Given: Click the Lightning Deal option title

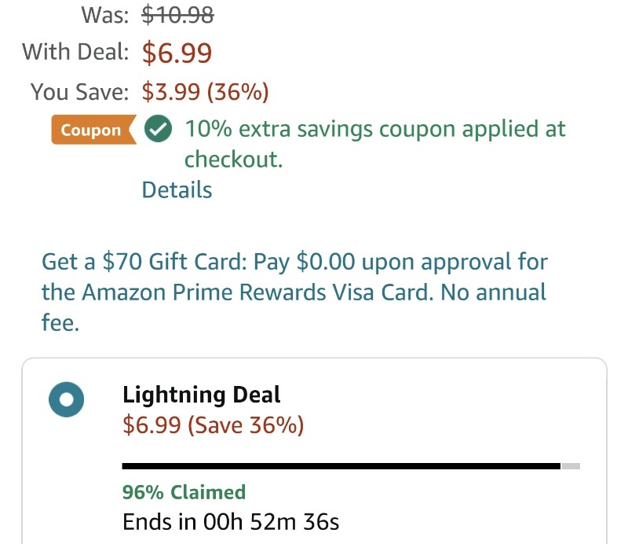Looking at the screenshot, I should pos(202,395).
